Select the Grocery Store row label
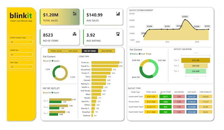Viewport: 224px width, 130px height. click(134, 102)
